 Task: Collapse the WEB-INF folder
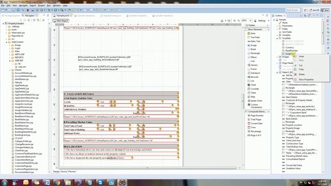pyautogui.click(x=10, y=61)
